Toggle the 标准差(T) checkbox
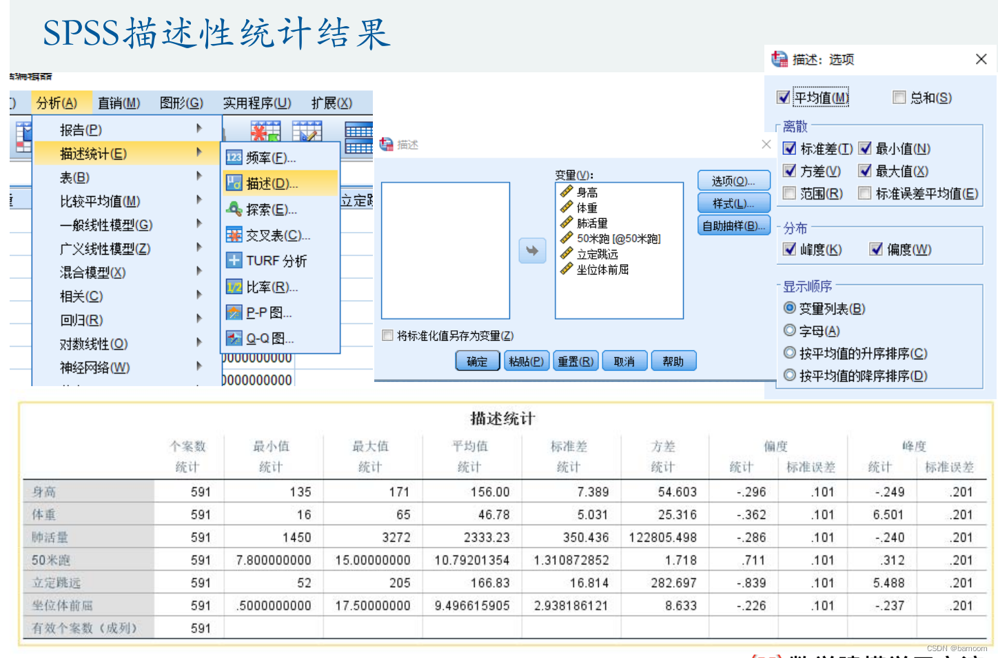Viewport: 998px width, 658px height. pyautogui.click(x=790, y=148)
